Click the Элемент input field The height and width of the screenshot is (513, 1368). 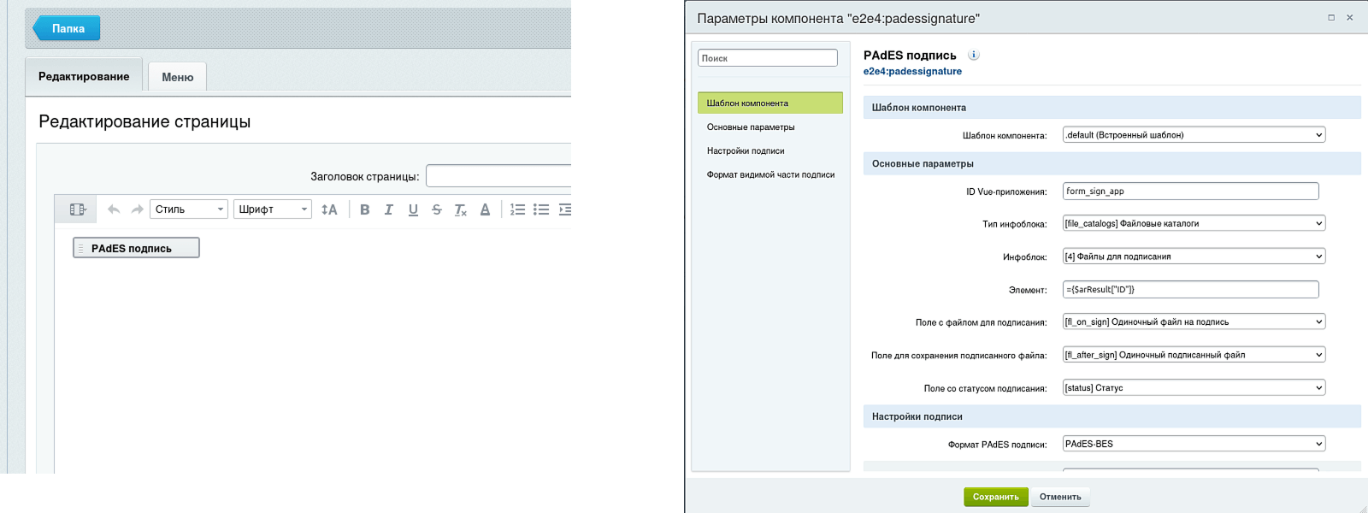1191,289
